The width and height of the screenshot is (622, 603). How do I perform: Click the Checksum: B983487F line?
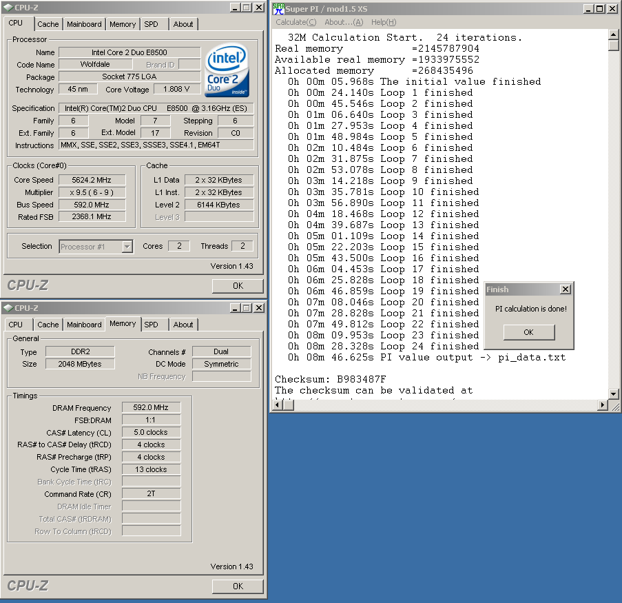(331, 379)
